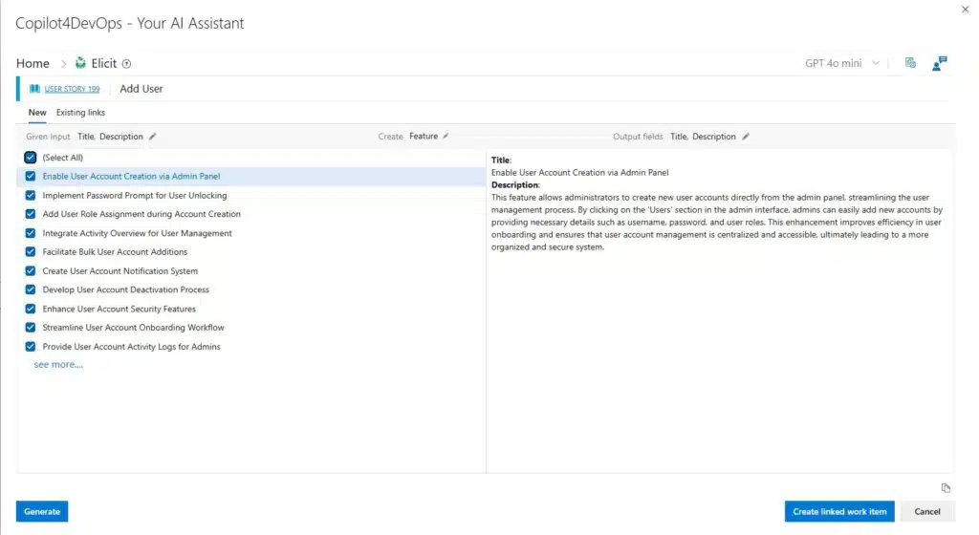Select Develop User Account Deactivation Process row

click(x=251, y=289)
